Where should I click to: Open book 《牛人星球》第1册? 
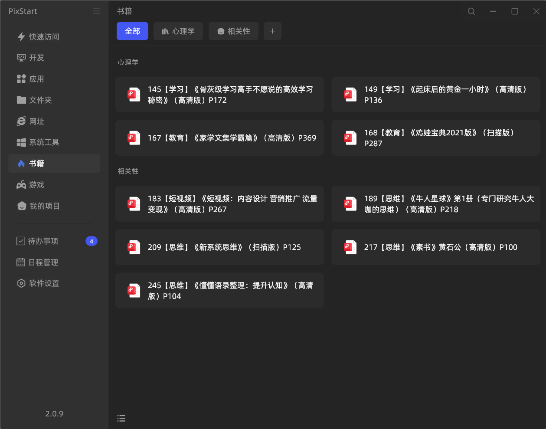[436, 204]
